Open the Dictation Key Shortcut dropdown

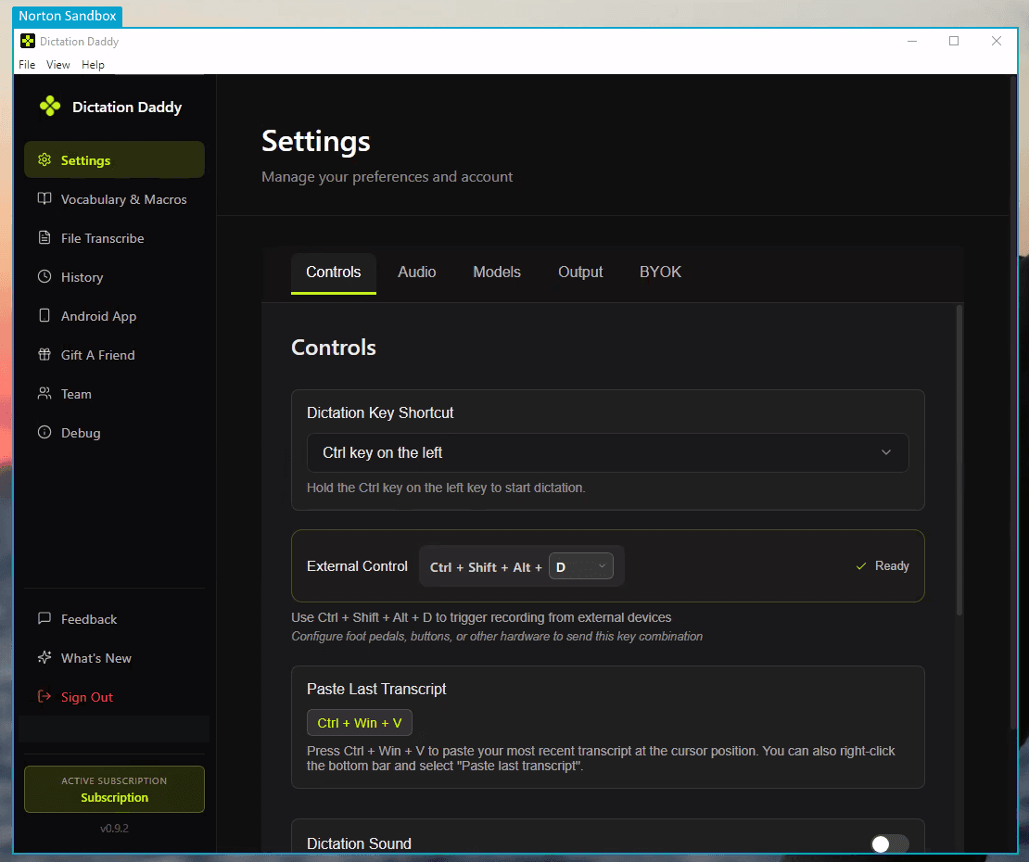(608, 452)
